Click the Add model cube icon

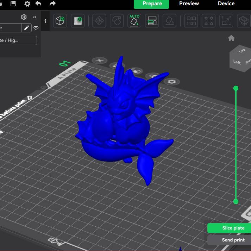pyautogui.click(x=60, y=21)
